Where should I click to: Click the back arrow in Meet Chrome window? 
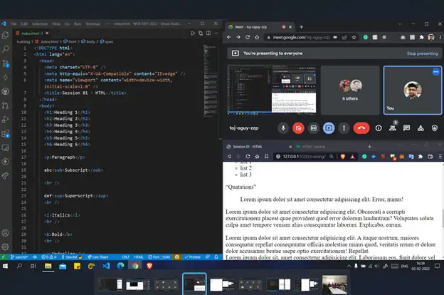[229, 37]
